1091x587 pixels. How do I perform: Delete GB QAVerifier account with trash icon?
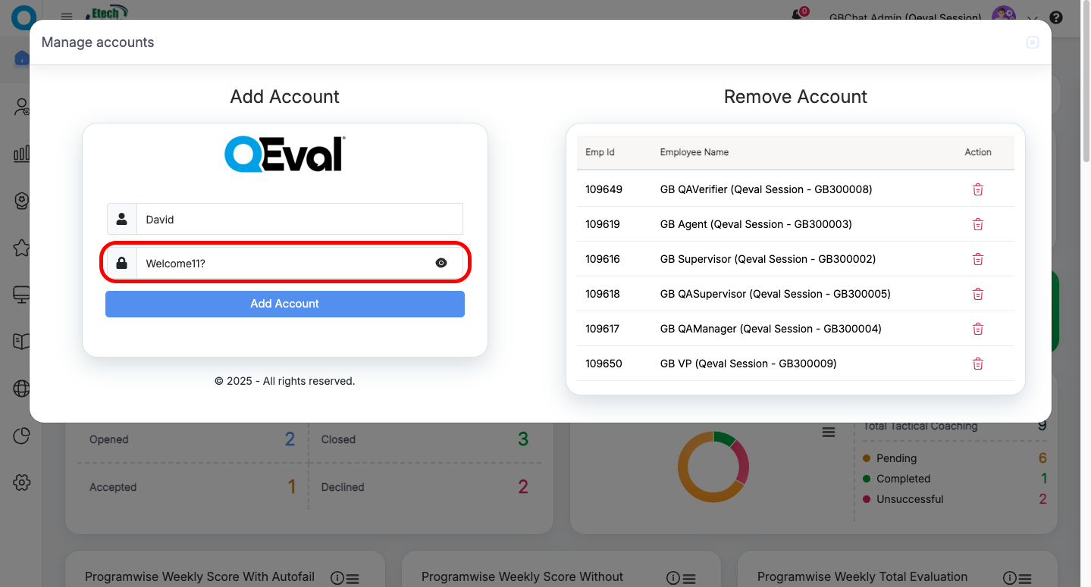click(977, 189)
